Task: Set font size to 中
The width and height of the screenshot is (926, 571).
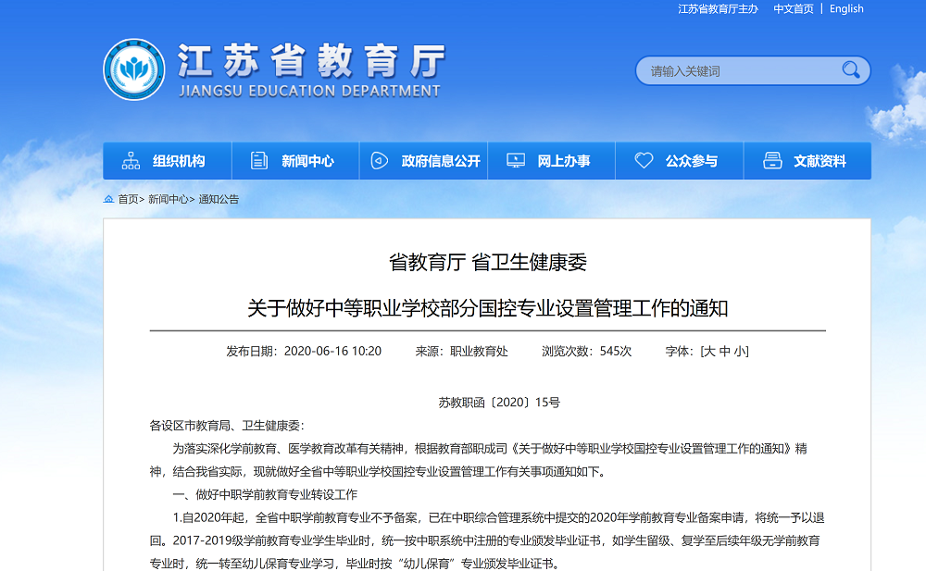Action: click(x=725, y=352)
